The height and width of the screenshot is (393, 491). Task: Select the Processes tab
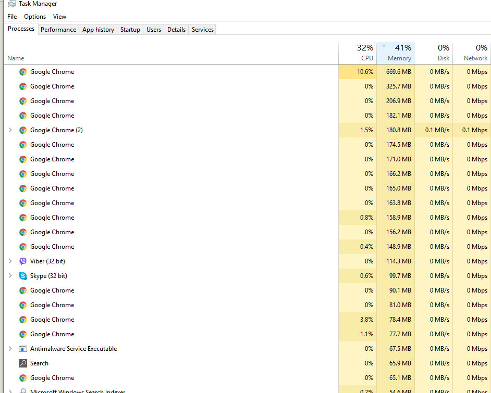coord(21,29)
